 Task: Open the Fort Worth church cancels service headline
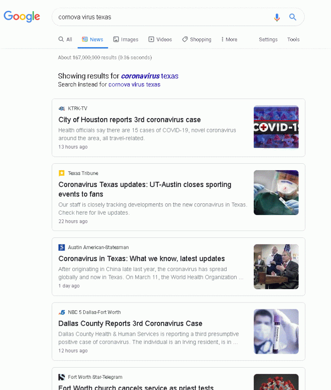[136, 387]
